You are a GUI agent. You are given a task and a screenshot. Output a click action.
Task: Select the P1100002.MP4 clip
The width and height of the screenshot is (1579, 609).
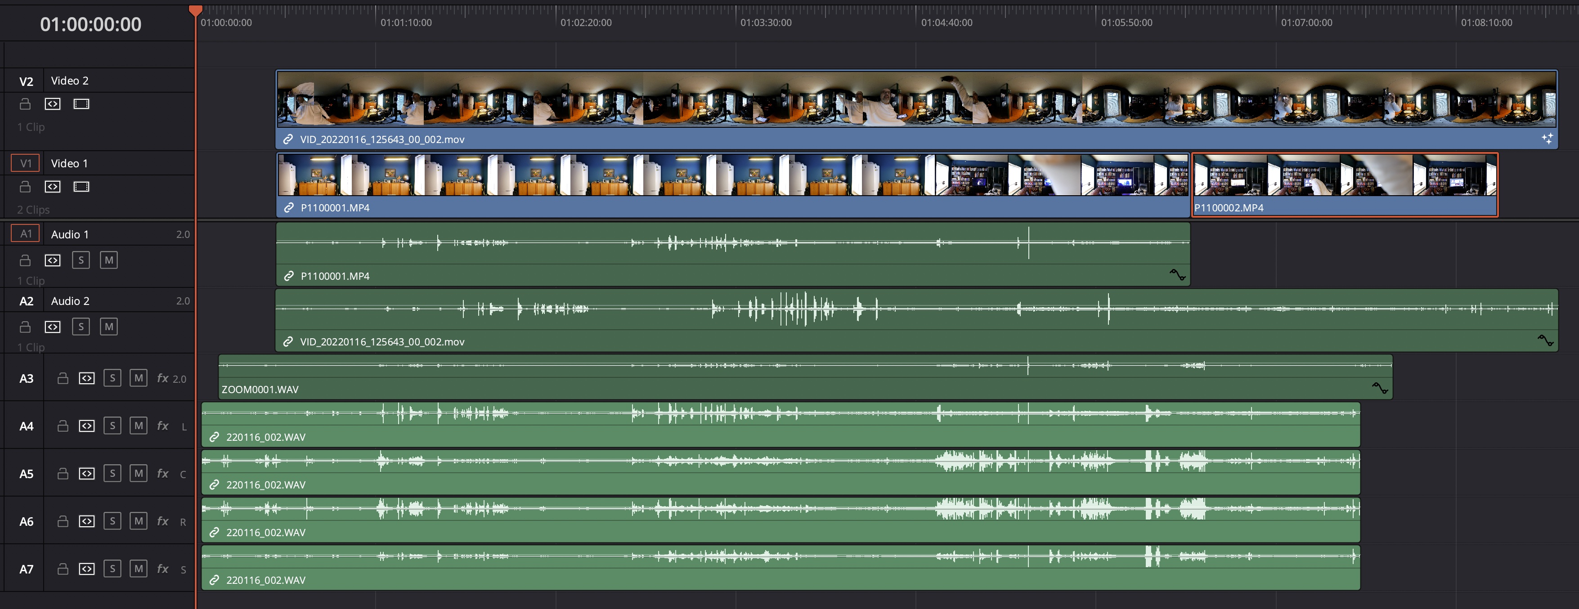click(x=1345, y=185)
